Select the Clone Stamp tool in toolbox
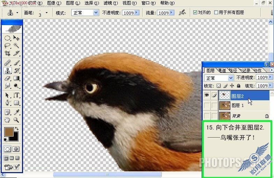 [7, 70]
